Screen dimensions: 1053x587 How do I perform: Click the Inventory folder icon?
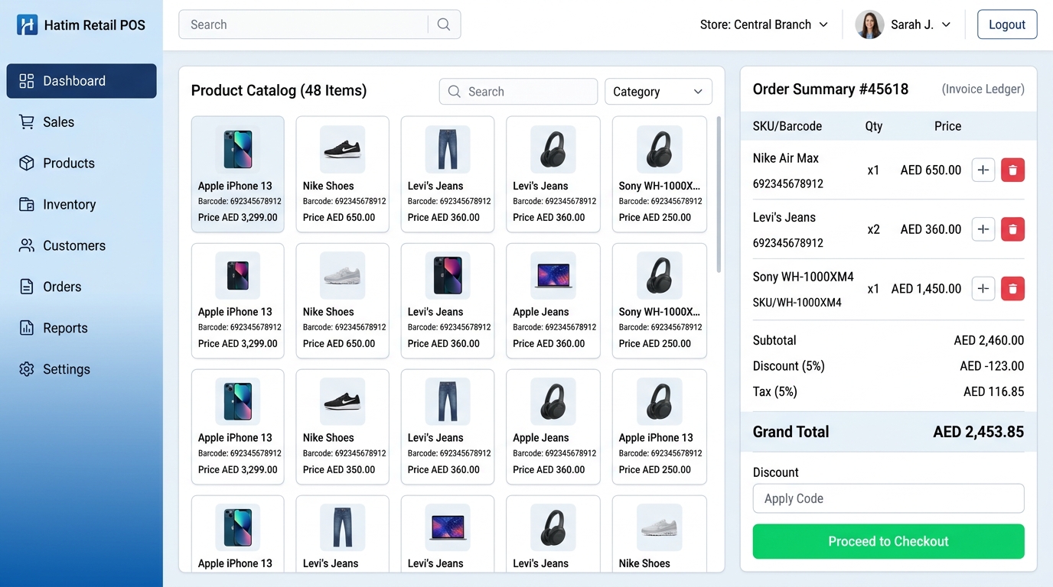click(27, 205)
